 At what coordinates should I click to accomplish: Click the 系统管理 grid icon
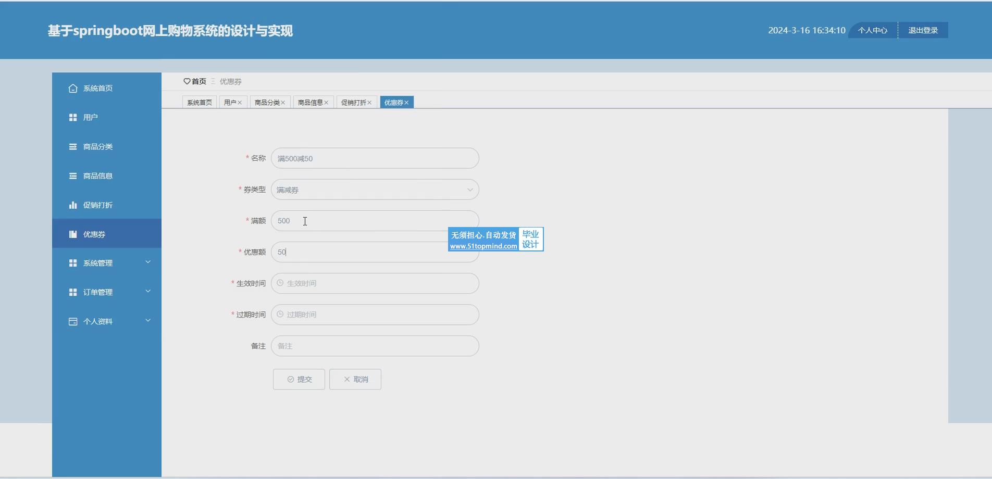73,263
